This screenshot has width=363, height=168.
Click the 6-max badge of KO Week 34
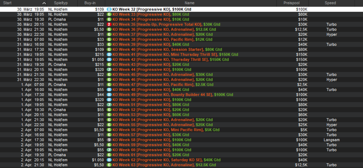pyautogui.click(x=109, y=19)
